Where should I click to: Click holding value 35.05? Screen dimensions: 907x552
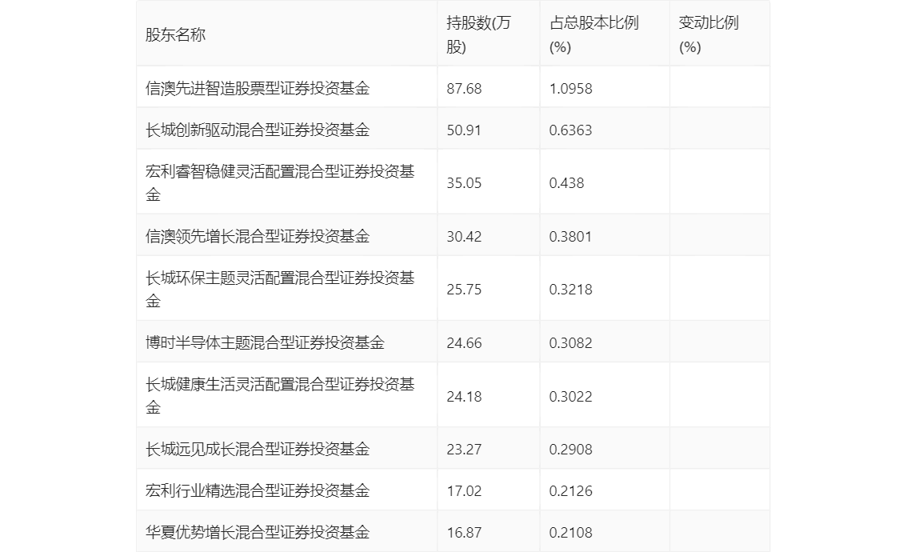point(464,183)
